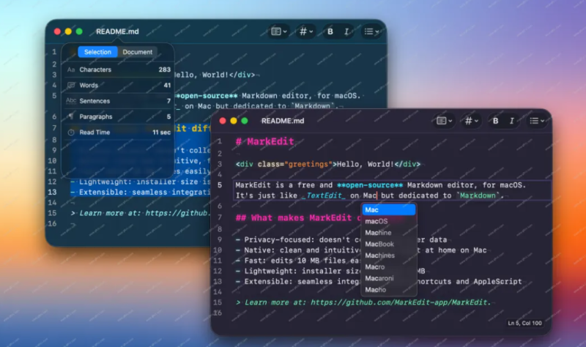Click the Sentences 7 statistics row

tap(119, 101)
